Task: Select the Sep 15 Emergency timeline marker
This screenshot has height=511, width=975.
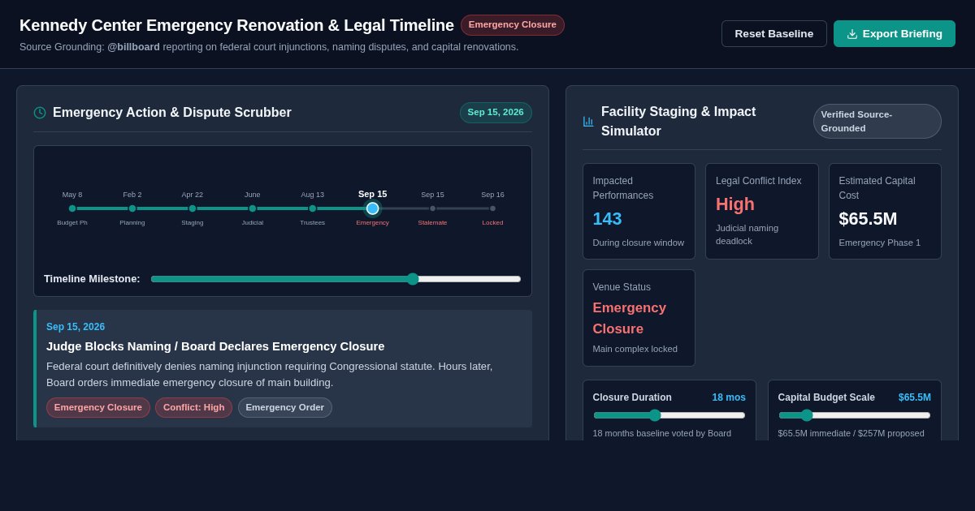Action: pos(372,208)
